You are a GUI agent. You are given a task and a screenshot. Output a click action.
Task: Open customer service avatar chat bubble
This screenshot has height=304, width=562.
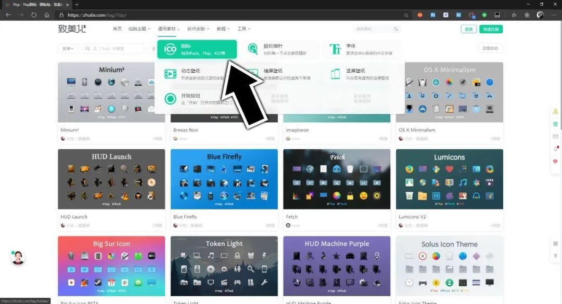18,258
